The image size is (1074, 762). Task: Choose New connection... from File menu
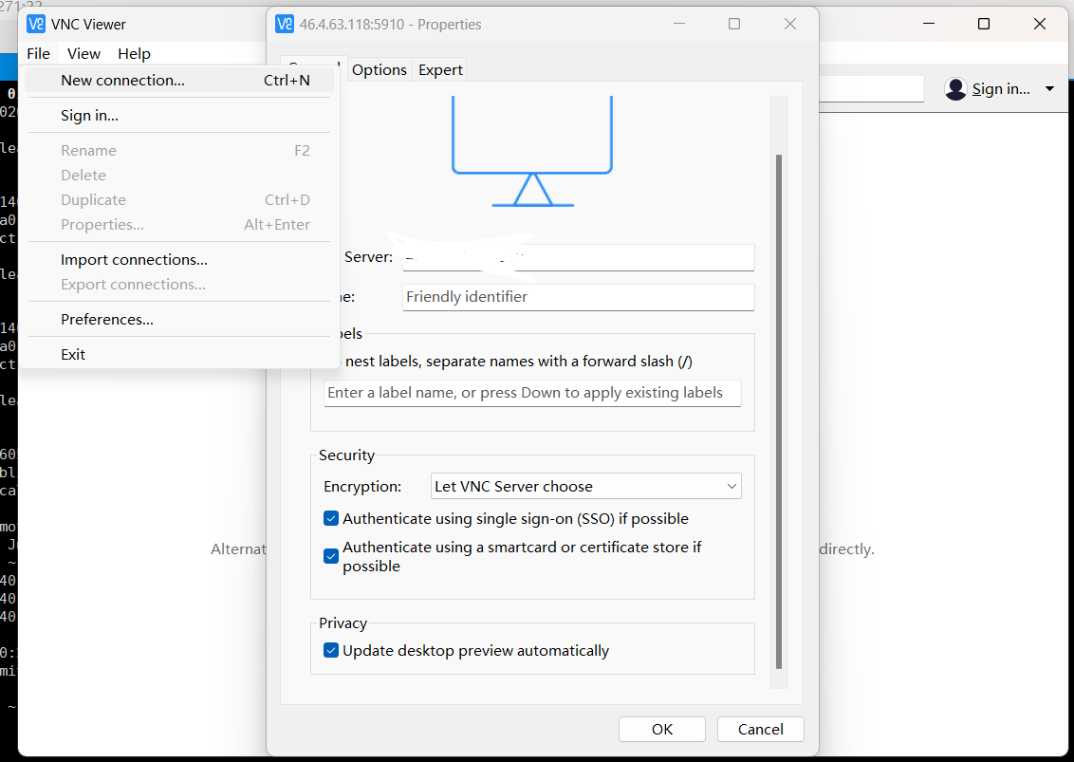pos(122,81)
